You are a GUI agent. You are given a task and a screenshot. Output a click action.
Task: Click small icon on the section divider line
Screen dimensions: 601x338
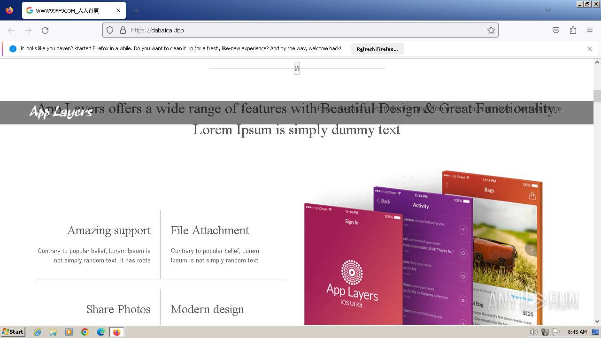(x=297, y=69)
